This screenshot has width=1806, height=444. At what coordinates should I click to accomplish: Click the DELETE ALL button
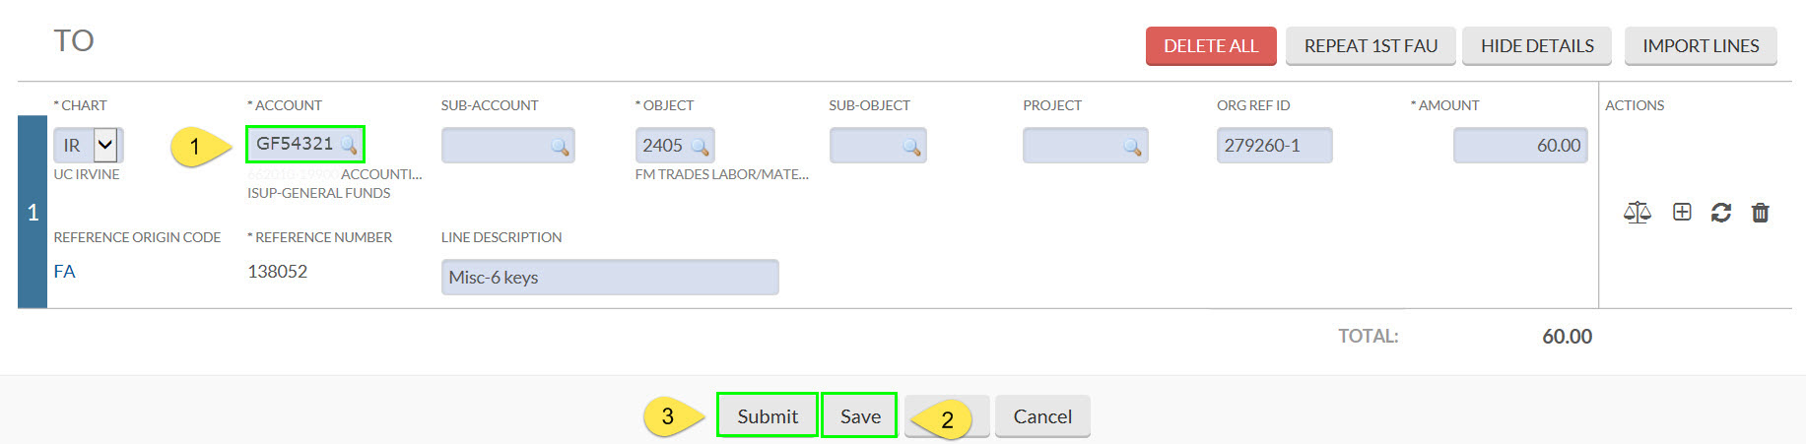point(1211,46)
